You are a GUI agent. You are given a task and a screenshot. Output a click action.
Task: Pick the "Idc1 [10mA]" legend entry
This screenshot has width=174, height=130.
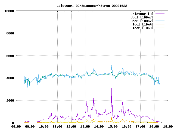143,24
